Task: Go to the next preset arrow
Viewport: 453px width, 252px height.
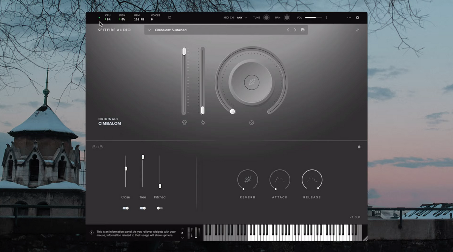Action: pos(295,30)
